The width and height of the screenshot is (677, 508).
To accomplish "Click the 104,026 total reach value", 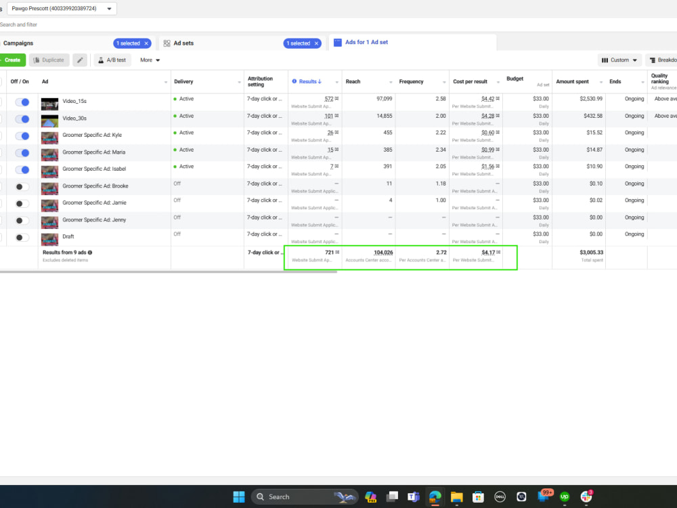I will pos(383,252).
